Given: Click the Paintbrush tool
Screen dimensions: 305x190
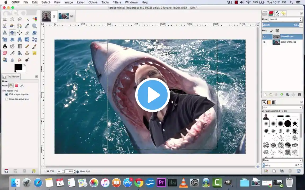Looking at the screenshot, I should point(34,46).
